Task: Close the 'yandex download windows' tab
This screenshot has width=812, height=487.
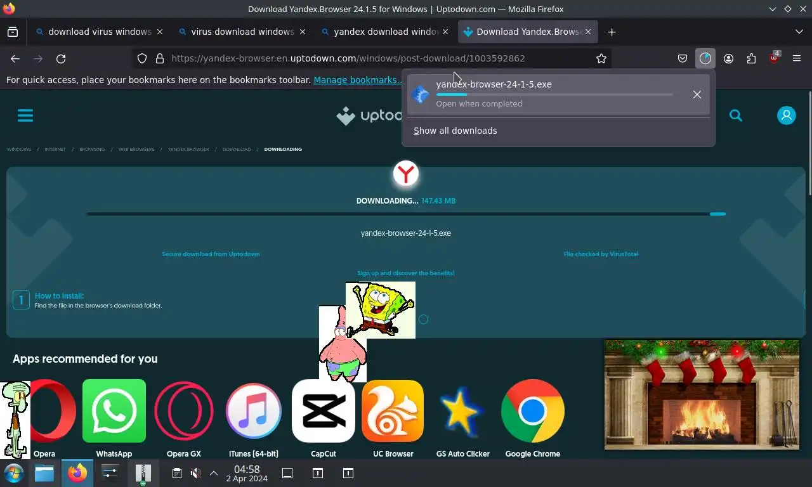Action: (445, 32)
